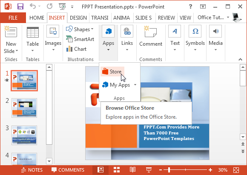Switch to the HOME tab
247x175 pixels.
click(37, 17)
